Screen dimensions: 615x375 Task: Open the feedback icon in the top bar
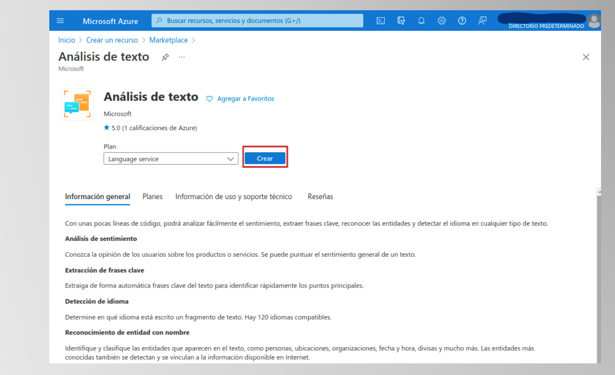482,20
